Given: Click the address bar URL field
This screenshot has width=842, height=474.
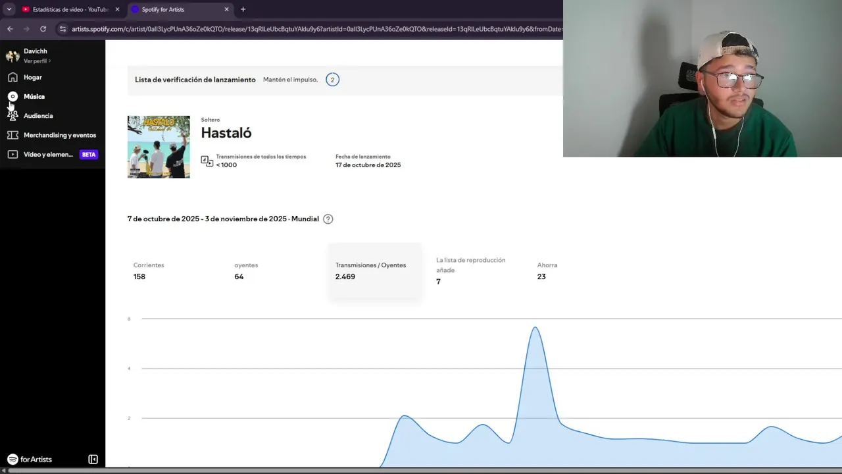Looking at the screenshot, I should tap(316, 29).
